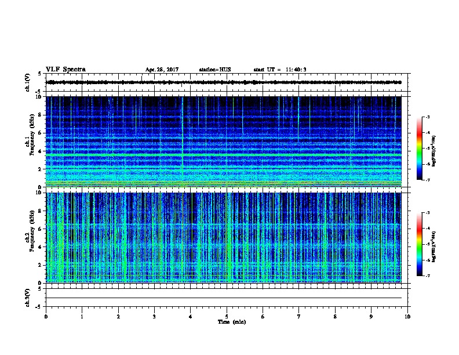Viewport: 459px width, 355px height.
Task: Click the "0" tick on the time axis
Action: click(46, 317)
